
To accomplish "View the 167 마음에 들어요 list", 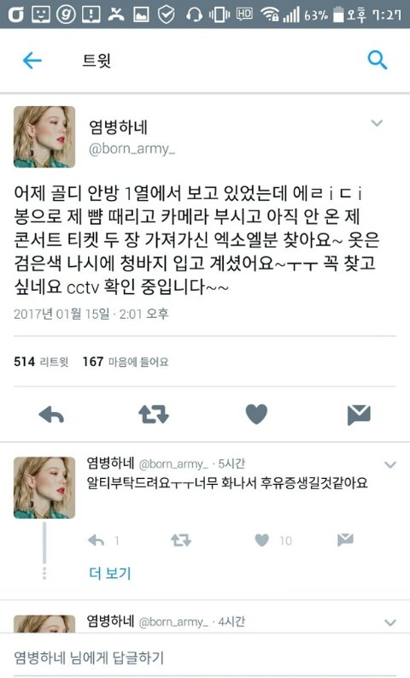I will [x=126, y=362].
